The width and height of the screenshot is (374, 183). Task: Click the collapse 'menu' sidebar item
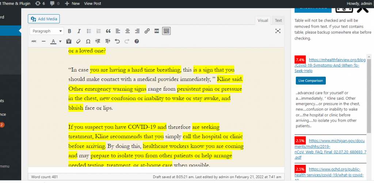4,166
